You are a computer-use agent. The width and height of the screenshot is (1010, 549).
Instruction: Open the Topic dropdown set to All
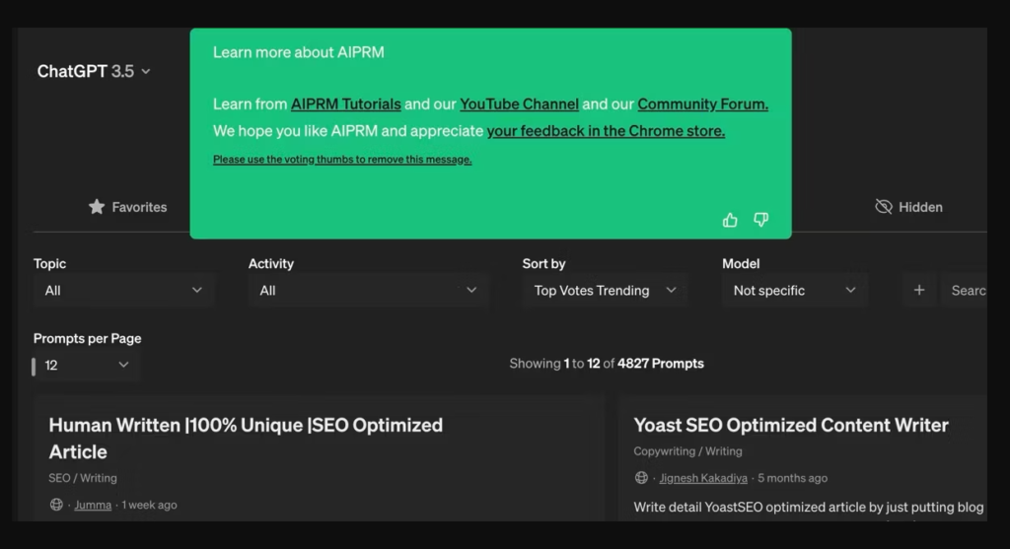coord(123,290)
